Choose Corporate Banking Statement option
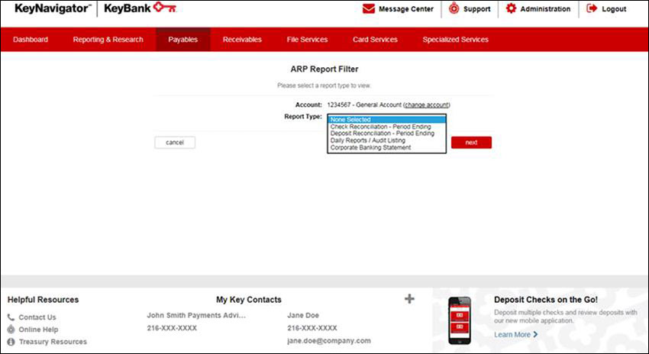649x354 pixels. [386, 148]
